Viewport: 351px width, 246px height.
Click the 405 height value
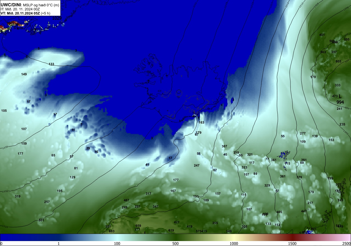point(279,212)
